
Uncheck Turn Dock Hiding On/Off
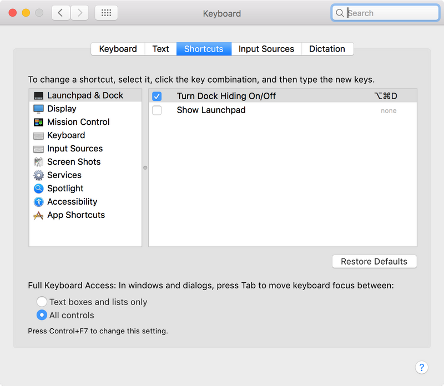click(157, 96)
